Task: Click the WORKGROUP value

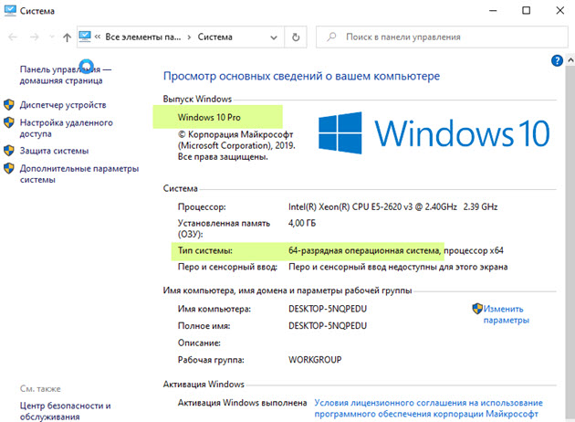Action: [x=315, y=360]
